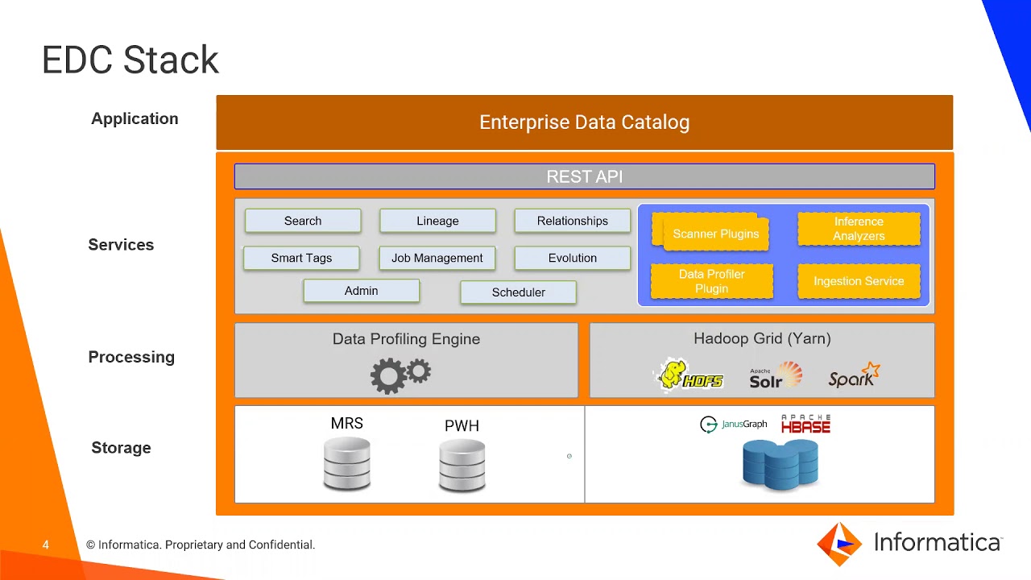Click the Scheduler service box
The width and height of the screenshot is (1031, 580).
coord(519,292)
